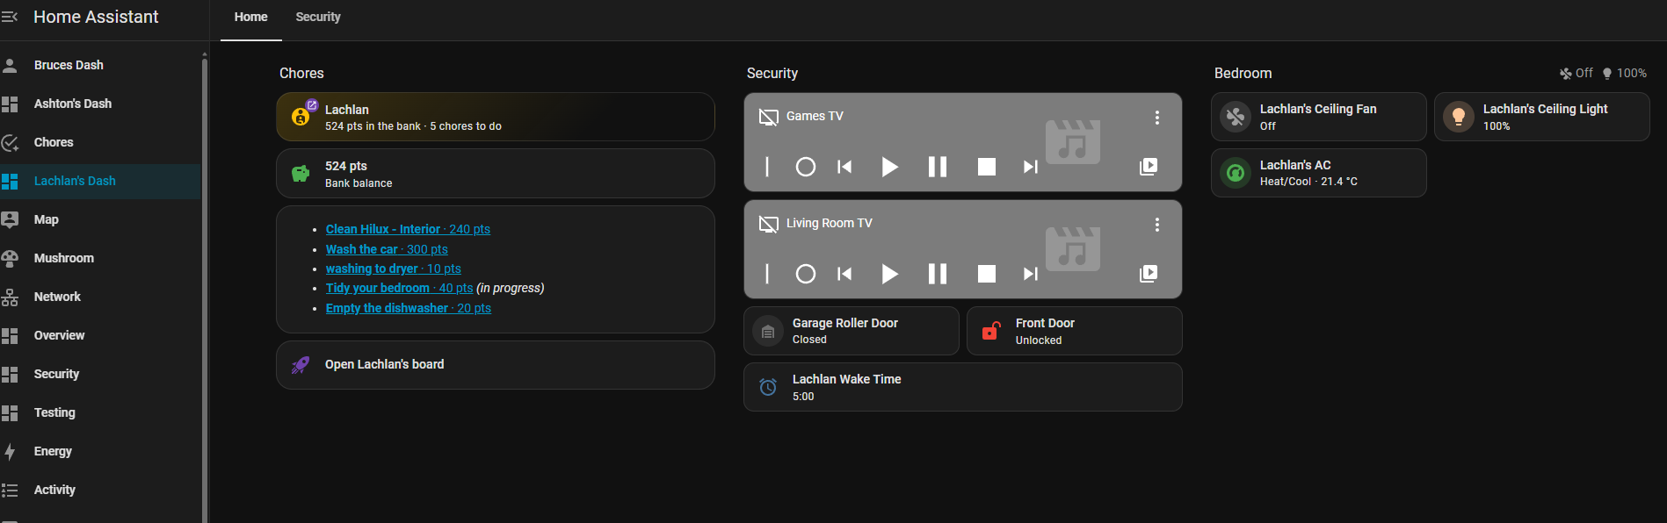Open Wash the car chore link
Viewport: 1667px width, 523px height.
click(x=387, y=249)
